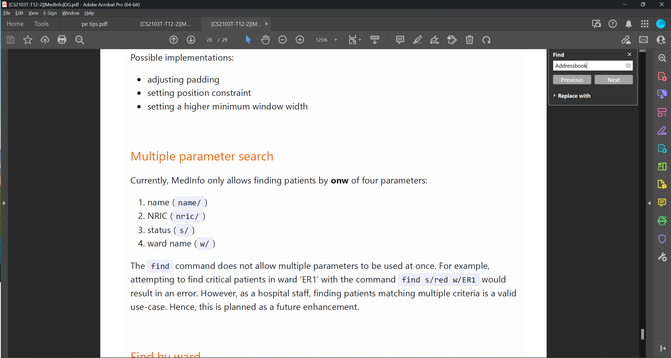Go to previous page arrow

pyautogui.click(x=174, y=40)
